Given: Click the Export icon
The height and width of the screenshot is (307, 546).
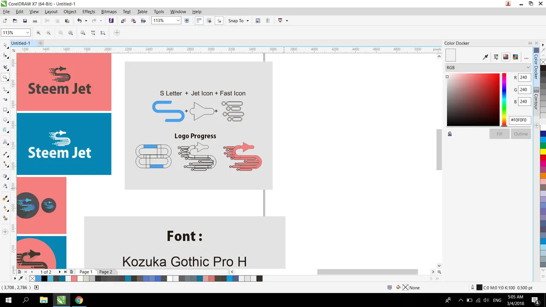Looking at the screenshot, I should point(133,20).
